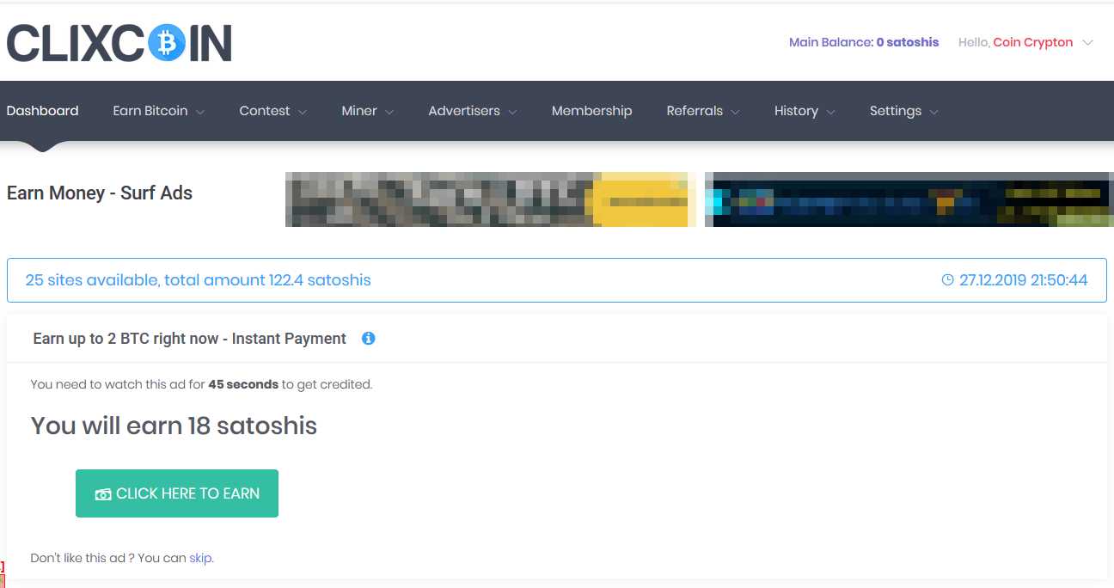This screenshot has height=588, width=1114.
Task: Click the CLIXCOIN logo
Action: (119, 43)
